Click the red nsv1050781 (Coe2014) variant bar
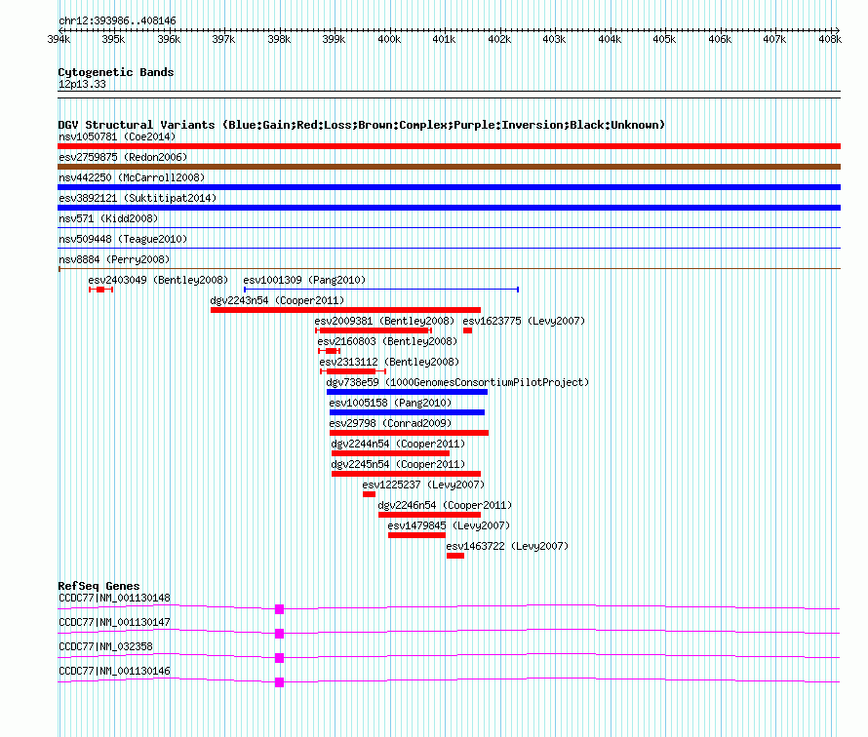The height and width of the screenshot is (737, 868). [449, 146]
